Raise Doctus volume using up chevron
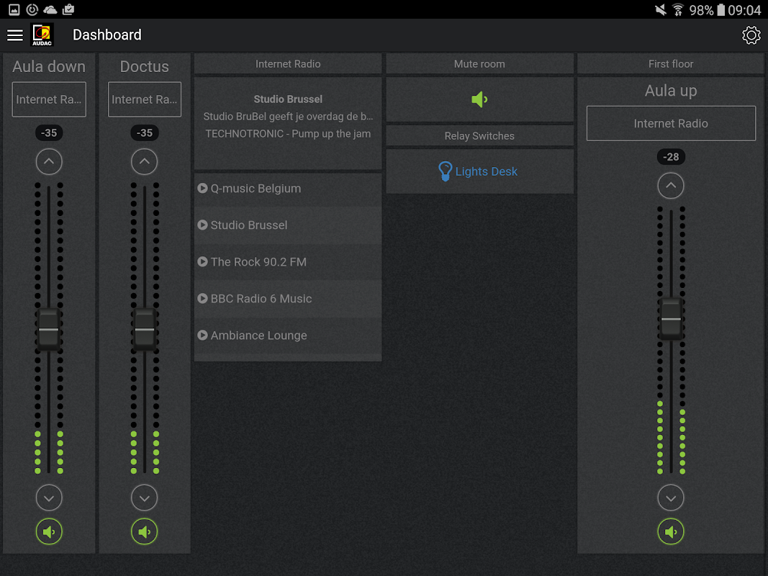This screenshot has width=768, height=576. 145,161
